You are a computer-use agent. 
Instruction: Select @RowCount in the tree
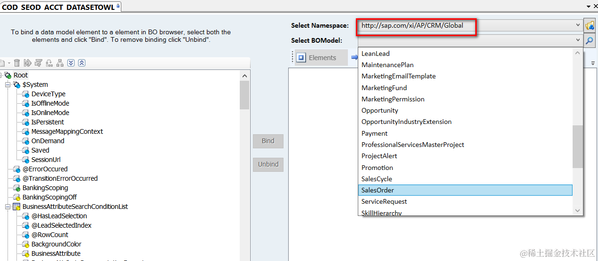(50, 235)
